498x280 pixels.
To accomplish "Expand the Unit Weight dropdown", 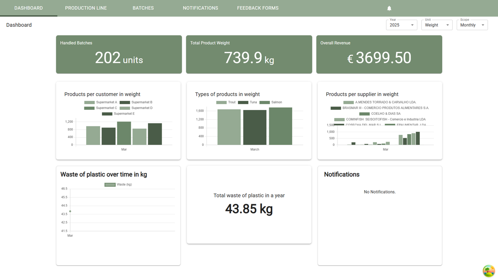I will tap(437, 25).
